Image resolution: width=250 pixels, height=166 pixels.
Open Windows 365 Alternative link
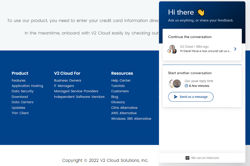(x=131, y=119)
